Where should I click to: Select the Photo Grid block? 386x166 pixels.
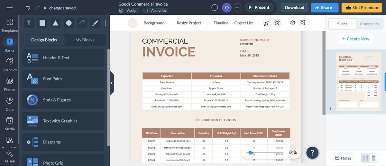pyautogui.click(x=64, y=160)
